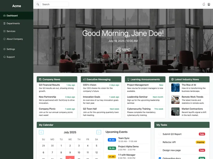Image resolution: width=213 pixels, height=159 pixels.
Task: Open Departments in the sidebar
Action: (17, 23)
